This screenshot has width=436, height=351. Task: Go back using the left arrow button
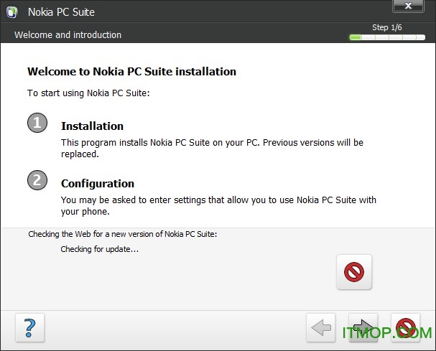(x=321, y=328)
